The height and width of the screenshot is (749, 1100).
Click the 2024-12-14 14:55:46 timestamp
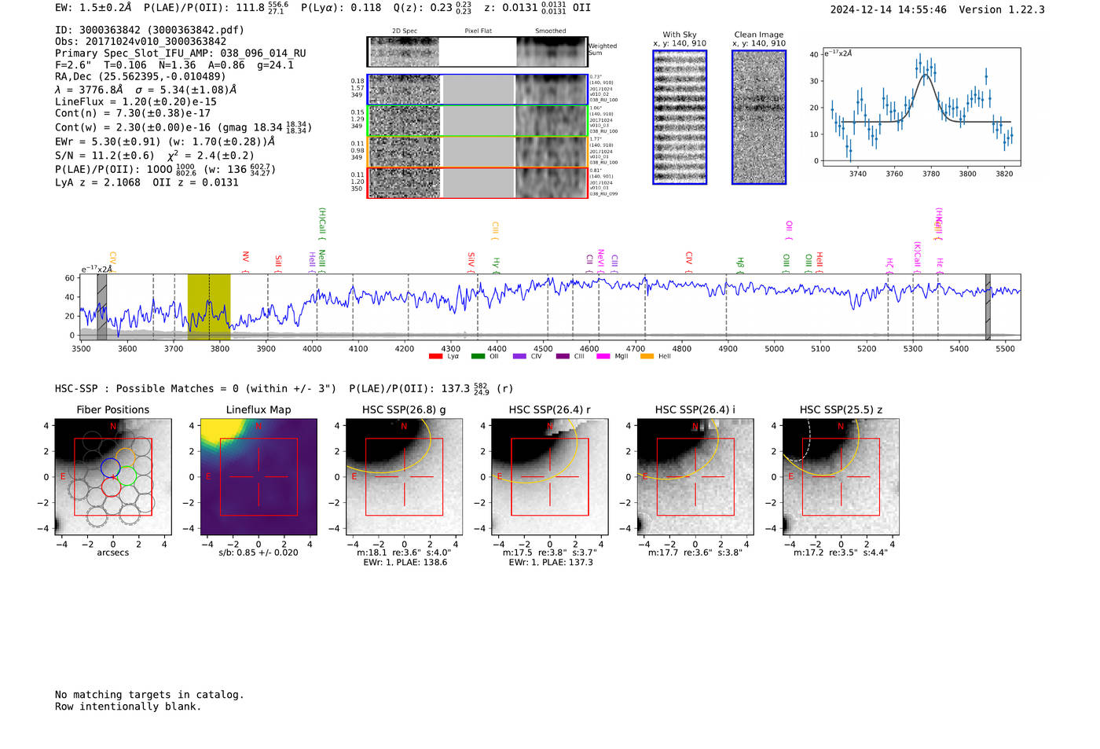pos(889,9)
